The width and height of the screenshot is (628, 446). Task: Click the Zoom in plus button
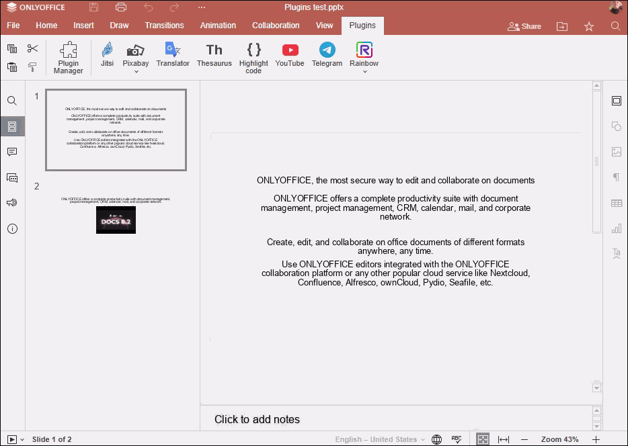pyautogui.click(x=596, y=439)
